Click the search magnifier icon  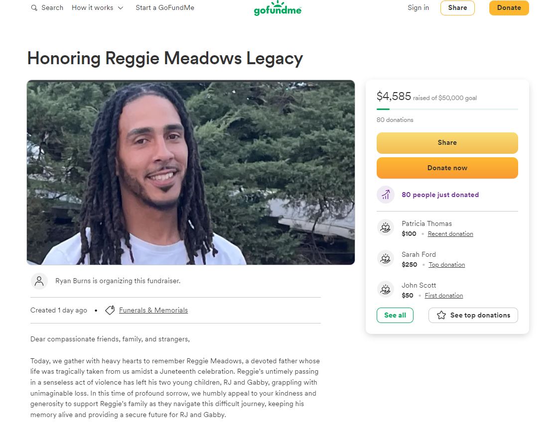click(34, 8)
